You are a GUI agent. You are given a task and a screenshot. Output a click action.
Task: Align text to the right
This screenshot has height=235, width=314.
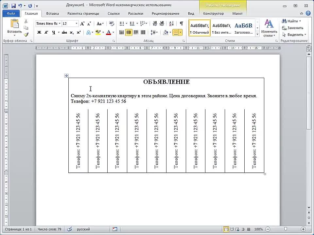[136, 32]
